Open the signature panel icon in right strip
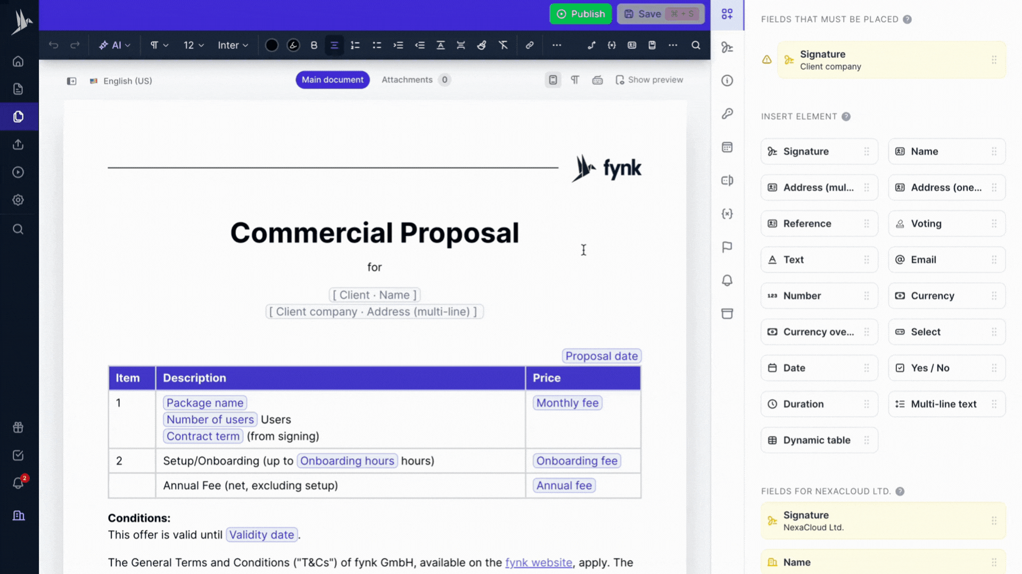The image size is (1022, 574). (727, 47)
